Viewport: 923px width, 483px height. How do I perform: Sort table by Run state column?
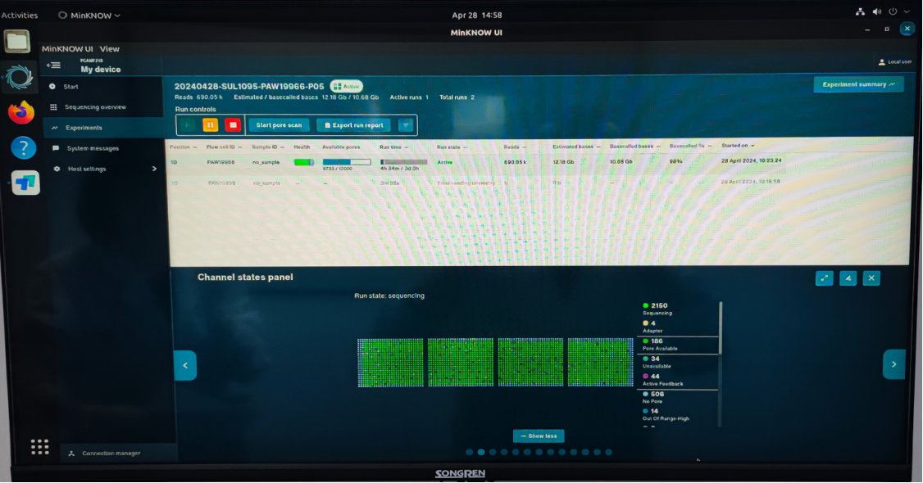tap(452, 147)
